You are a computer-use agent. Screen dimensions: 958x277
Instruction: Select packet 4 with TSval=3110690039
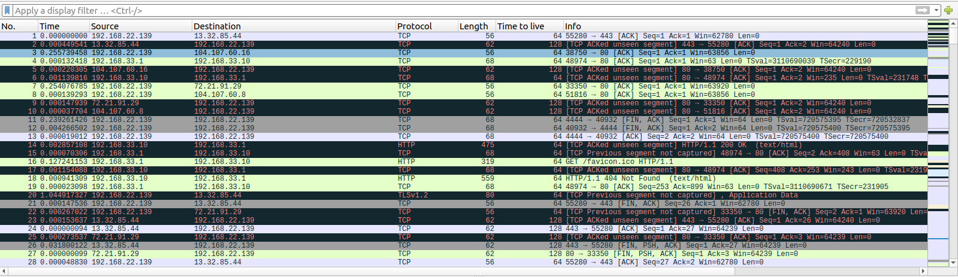click(x=463, y=61)
